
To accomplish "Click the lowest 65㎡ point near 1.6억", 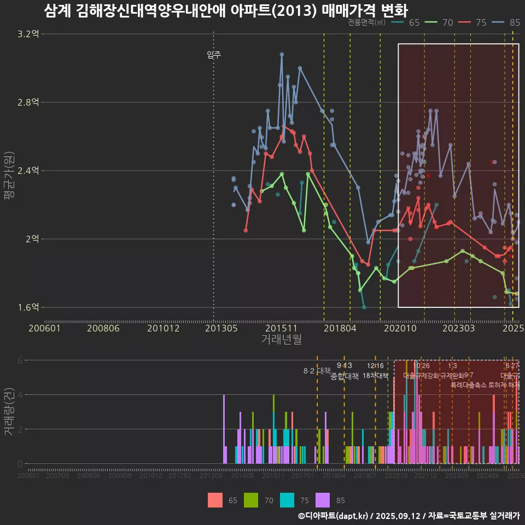I will click(364, 307).
